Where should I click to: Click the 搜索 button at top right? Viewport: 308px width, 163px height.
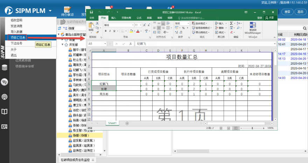(287, 12)
